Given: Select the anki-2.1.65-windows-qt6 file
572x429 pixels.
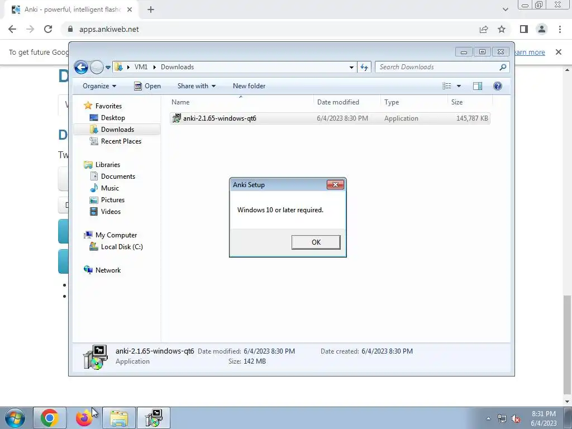Looking at the screenshot, I should coord(330,118).
